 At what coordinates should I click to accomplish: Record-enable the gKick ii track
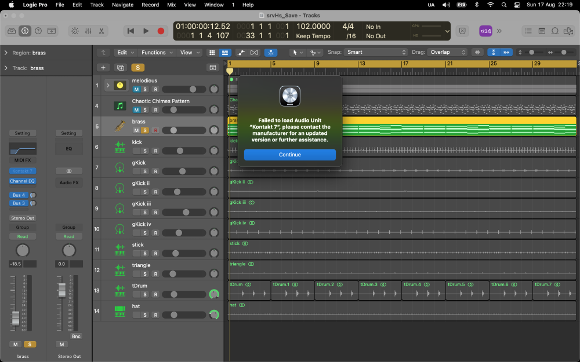[155, 192]
